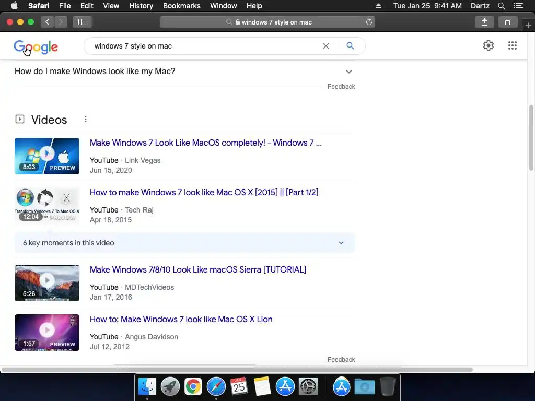Play the 5:26 Sierra video thumbnail

[x=47, y=283]
